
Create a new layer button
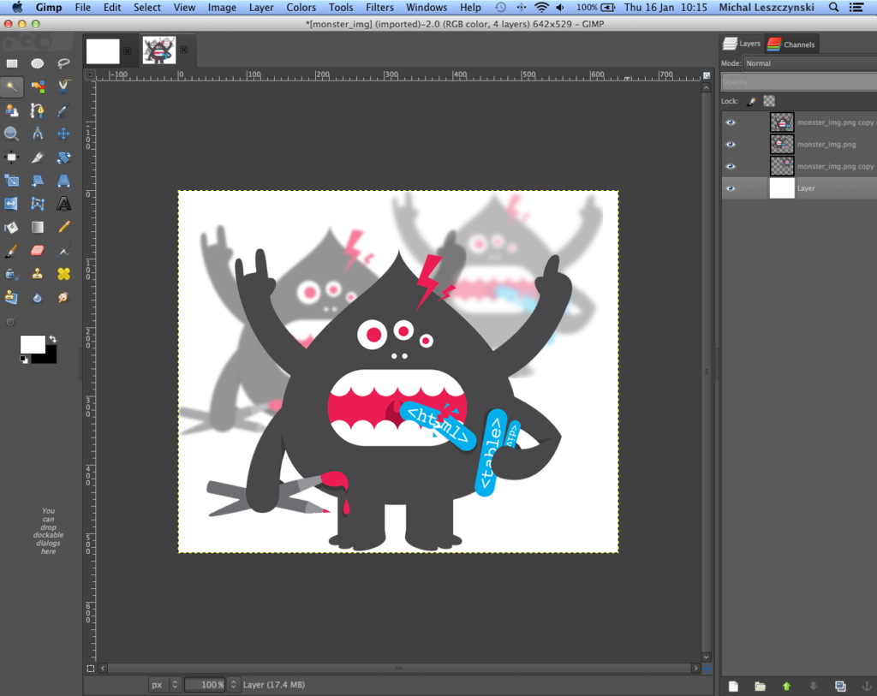733,686
